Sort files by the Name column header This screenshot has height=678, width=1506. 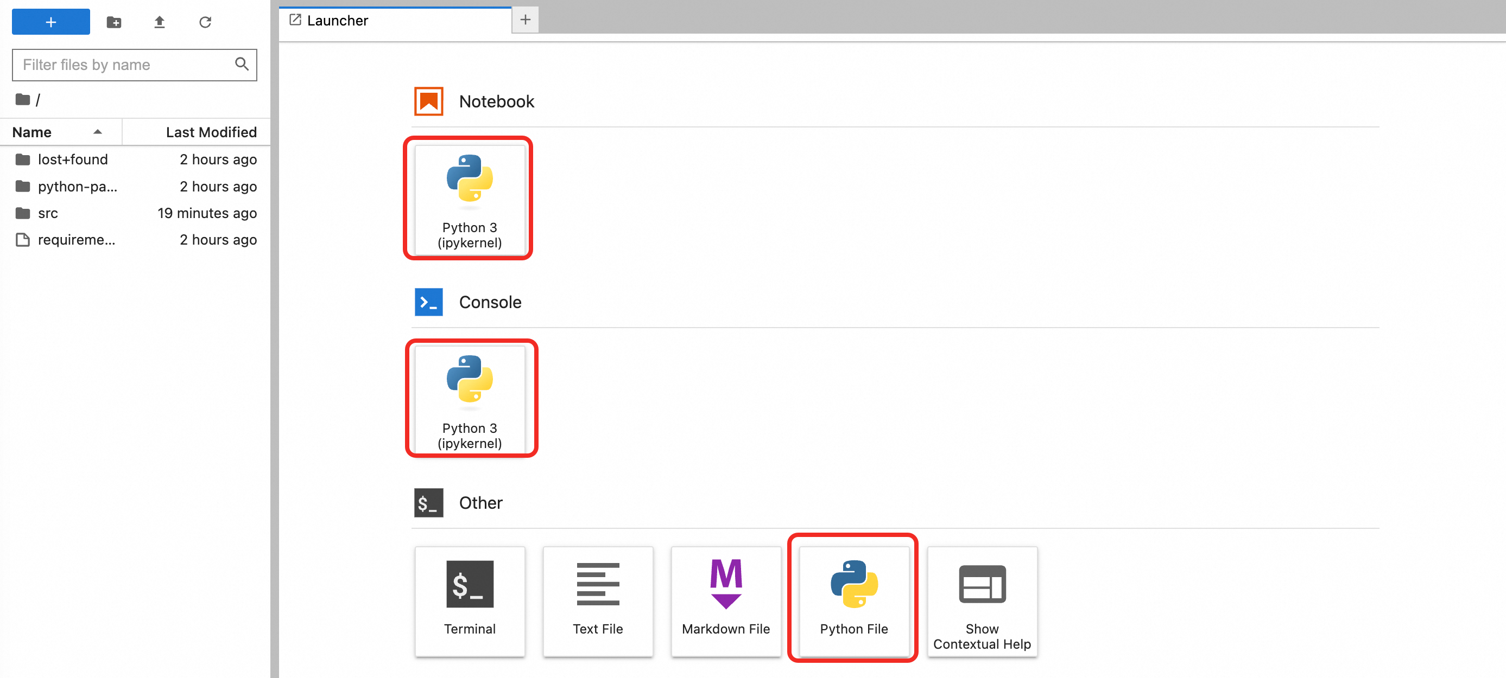coord(32,132)
